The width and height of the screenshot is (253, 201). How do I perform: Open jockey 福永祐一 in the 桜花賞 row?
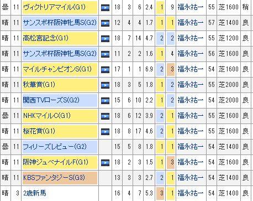pyautogui.click(x=191, y=131)
